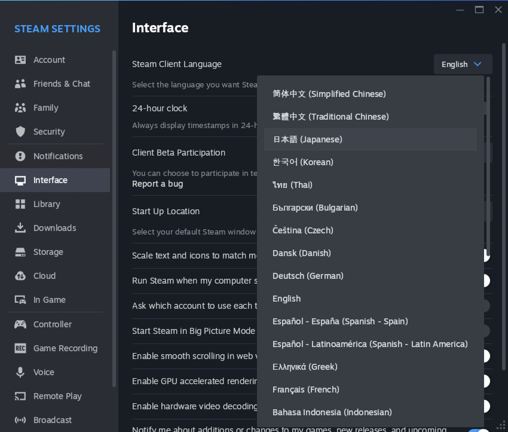Click the Cloud sync icon
This screenshot has height=432, width=508.
pyautogui.click(x=20, y=276)
